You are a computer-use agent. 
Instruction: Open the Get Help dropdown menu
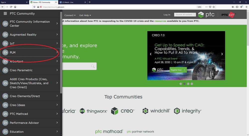tap(85, 15)
